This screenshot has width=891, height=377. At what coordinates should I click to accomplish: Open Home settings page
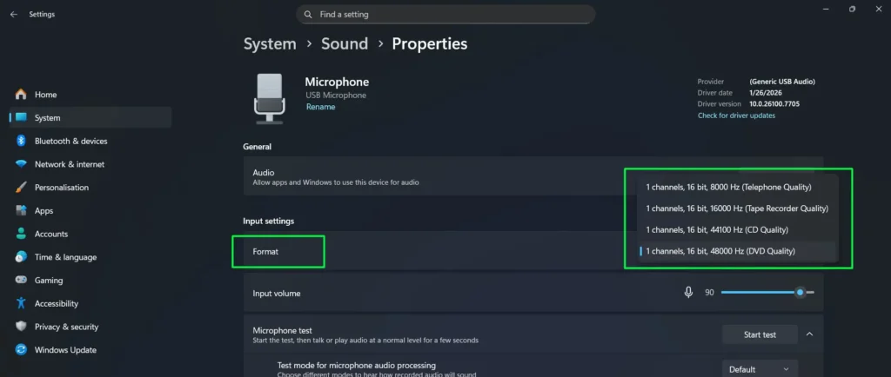click(x=90, y=94)
